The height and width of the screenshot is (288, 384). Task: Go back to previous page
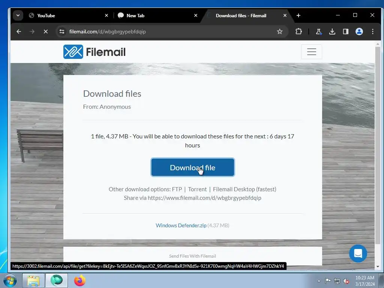[19, 31]
